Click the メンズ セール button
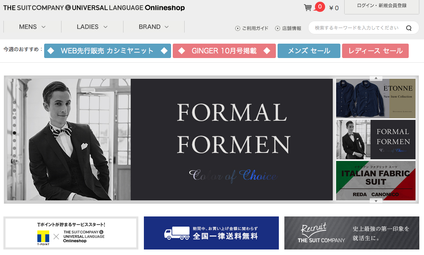 click(309, 51)
